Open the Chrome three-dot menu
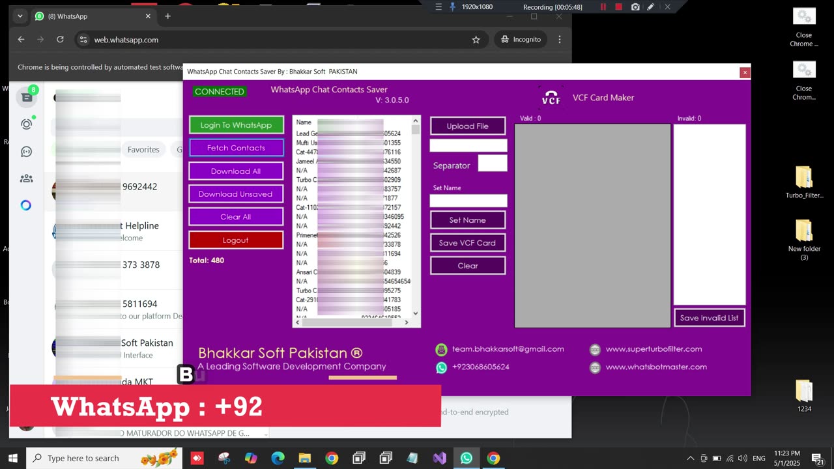 point(560,40)
